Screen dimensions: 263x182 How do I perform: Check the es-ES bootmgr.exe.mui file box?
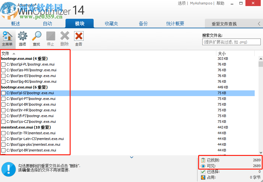point(3,76)
